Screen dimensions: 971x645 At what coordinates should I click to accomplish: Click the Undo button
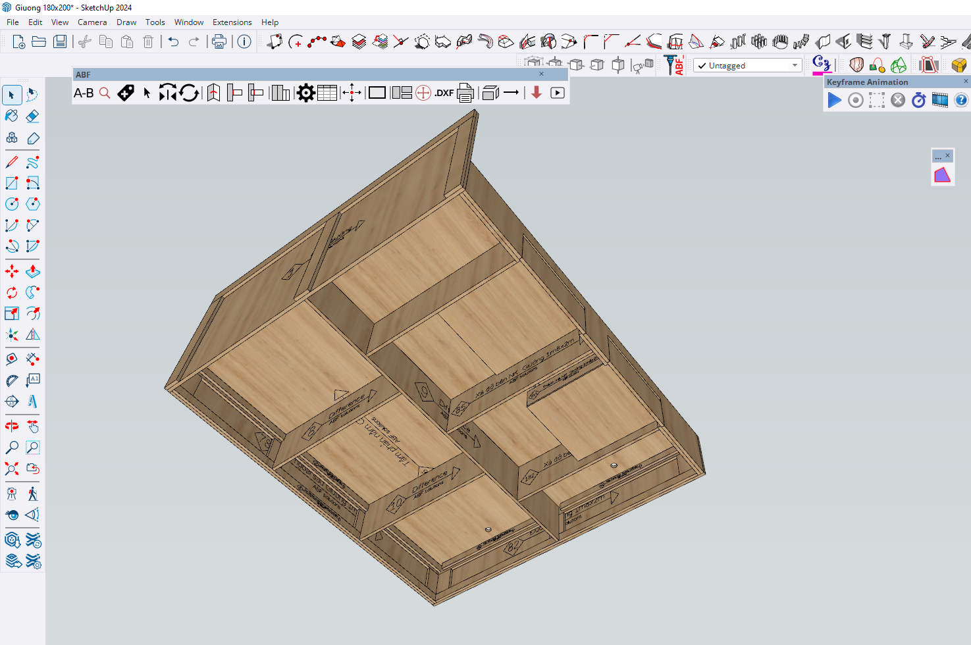[x=173, y=42]
